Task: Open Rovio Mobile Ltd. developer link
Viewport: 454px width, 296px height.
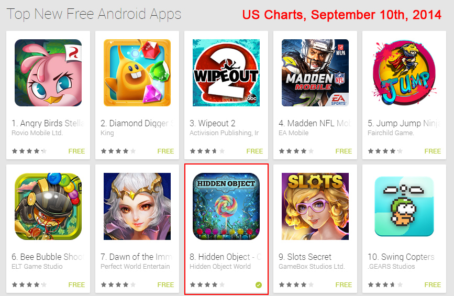Action: pos(37,133)
